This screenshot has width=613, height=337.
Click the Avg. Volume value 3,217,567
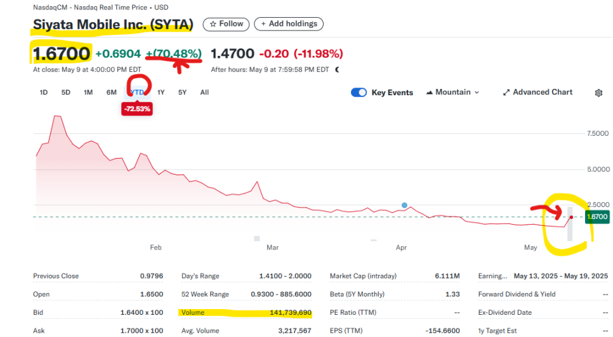[x=295, y=331]
